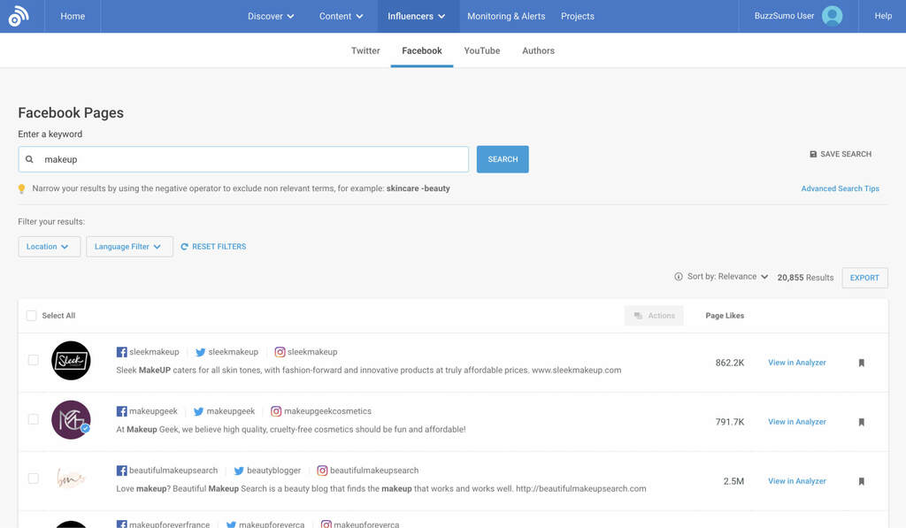Expand the Location filter dropdown

[49, 247]
